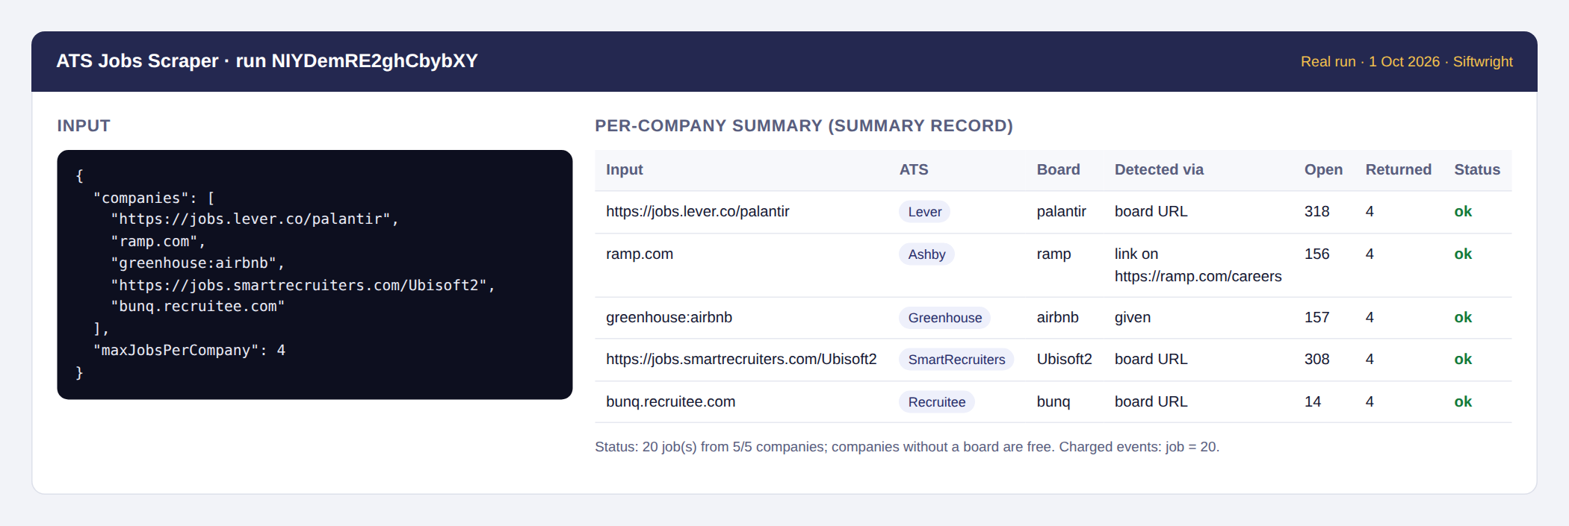The image size is (1569, 526).
Task: Click the ok status in the ramp.com row
Action: pos(1463,254)
